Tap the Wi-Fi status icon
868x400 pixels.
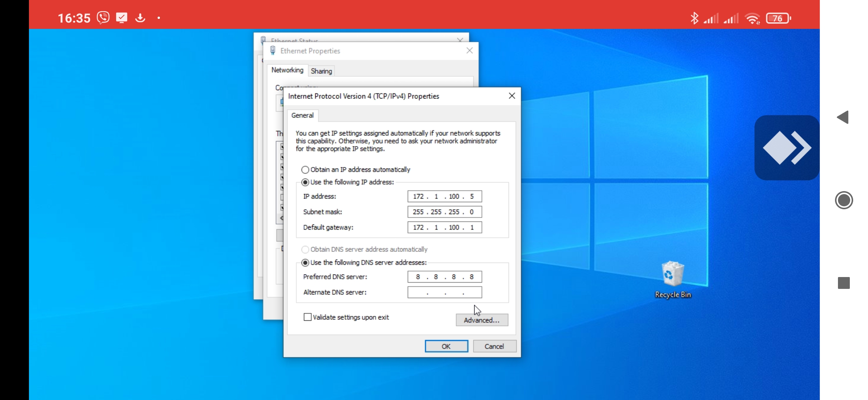coord(752,18)
